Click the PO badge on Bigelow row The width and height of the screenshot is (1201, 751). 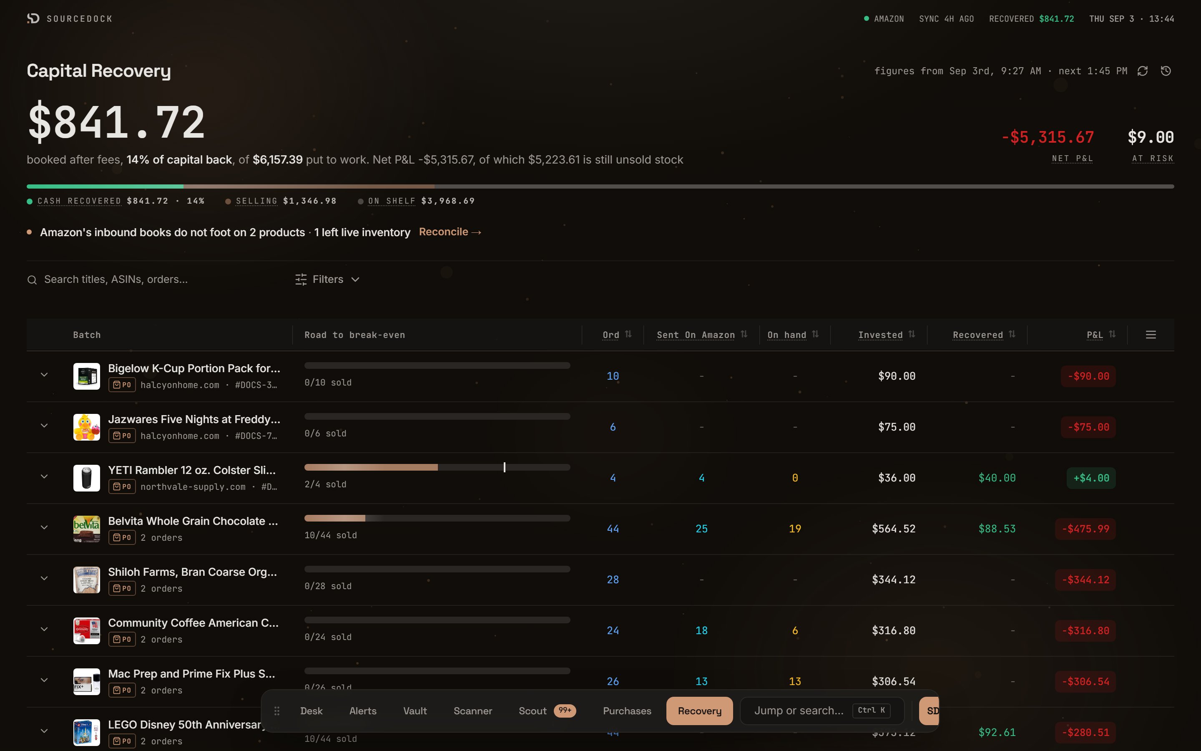point(122,384)
